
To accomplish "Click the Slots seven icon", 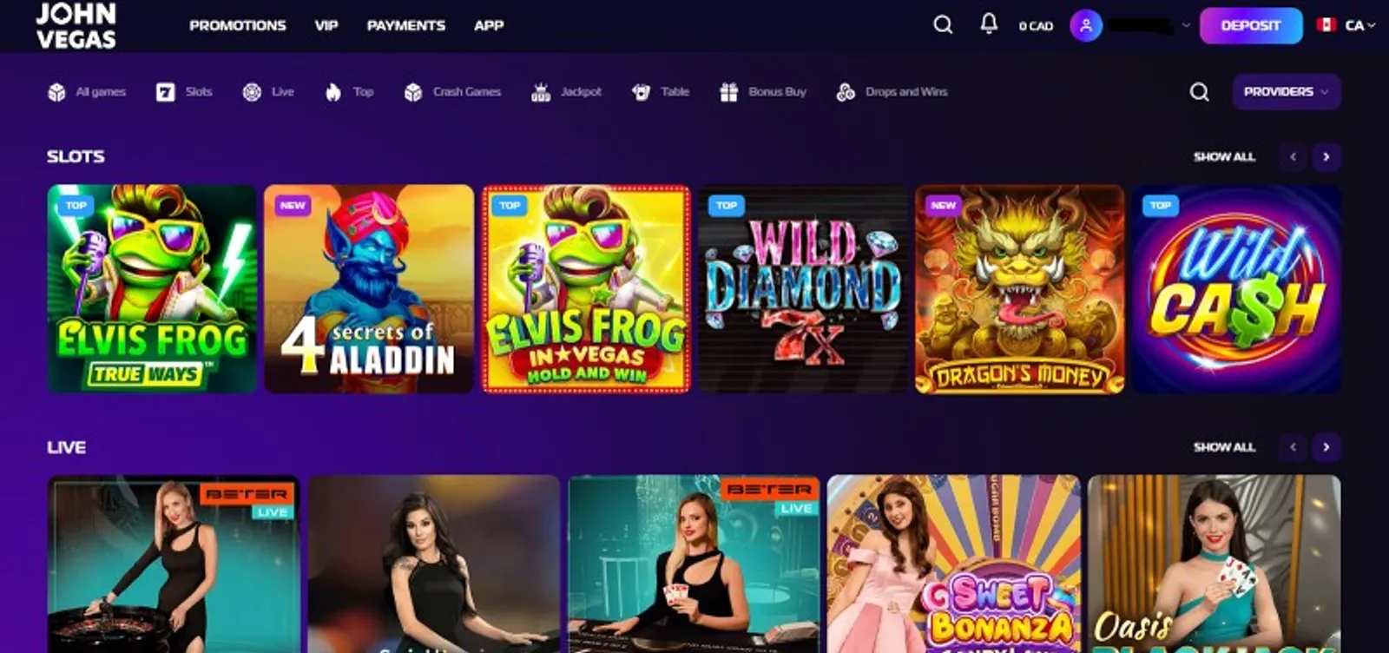I will pyautogui.click(x=165, y=92).
